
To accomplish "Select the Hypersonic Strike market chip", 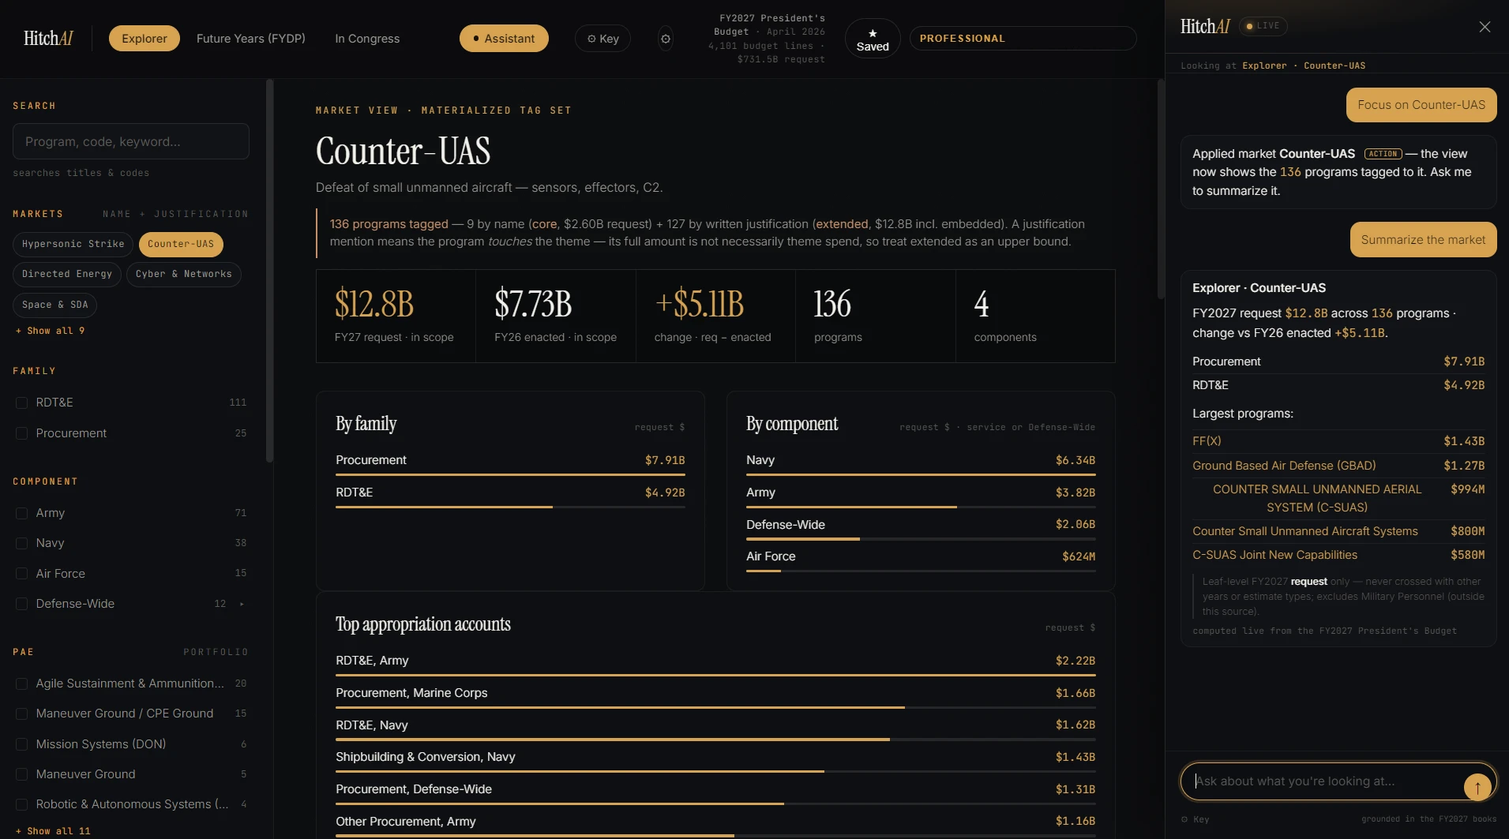I will pyautogui.click(x=73, y=244).
